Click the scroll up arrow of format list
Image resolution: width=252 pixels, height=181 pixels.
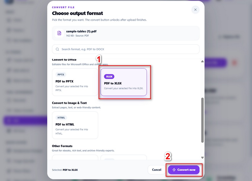[x=202, y=61]
